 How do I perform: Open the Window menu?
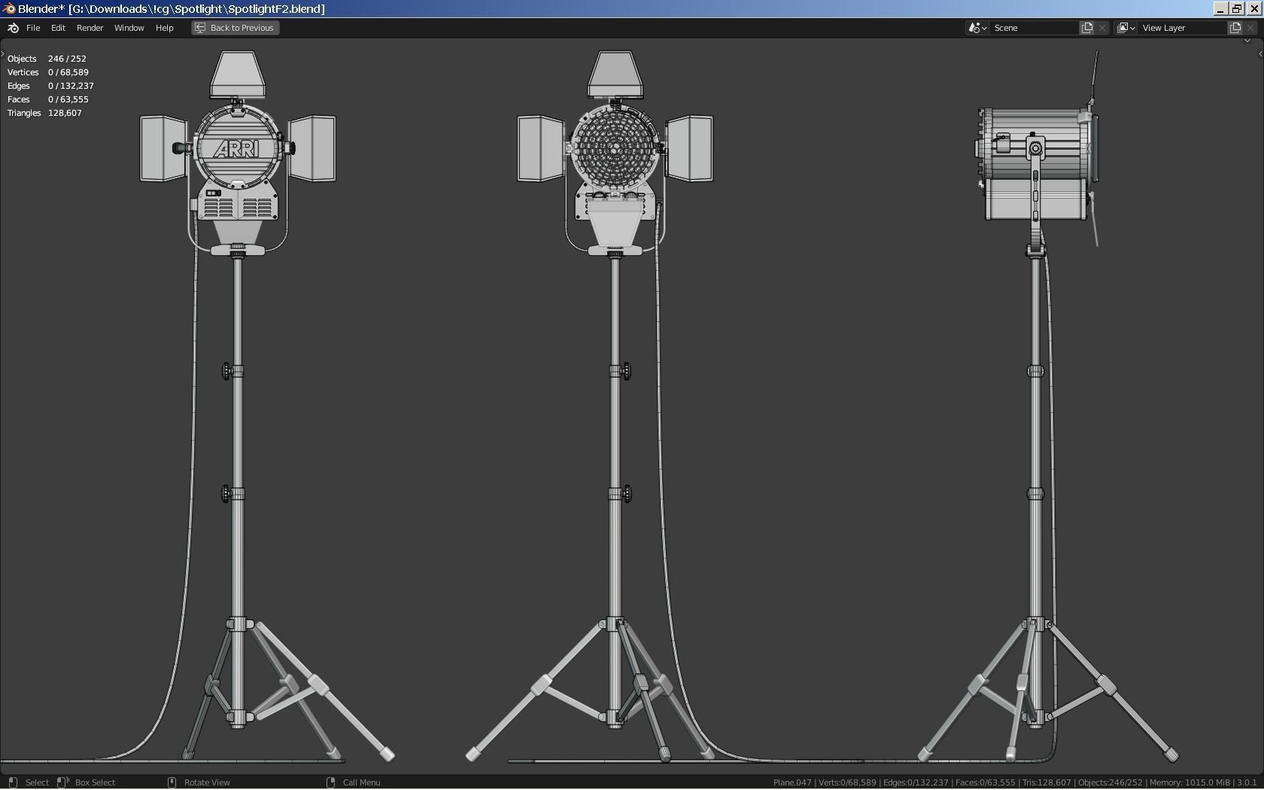(x=129, y=28)
